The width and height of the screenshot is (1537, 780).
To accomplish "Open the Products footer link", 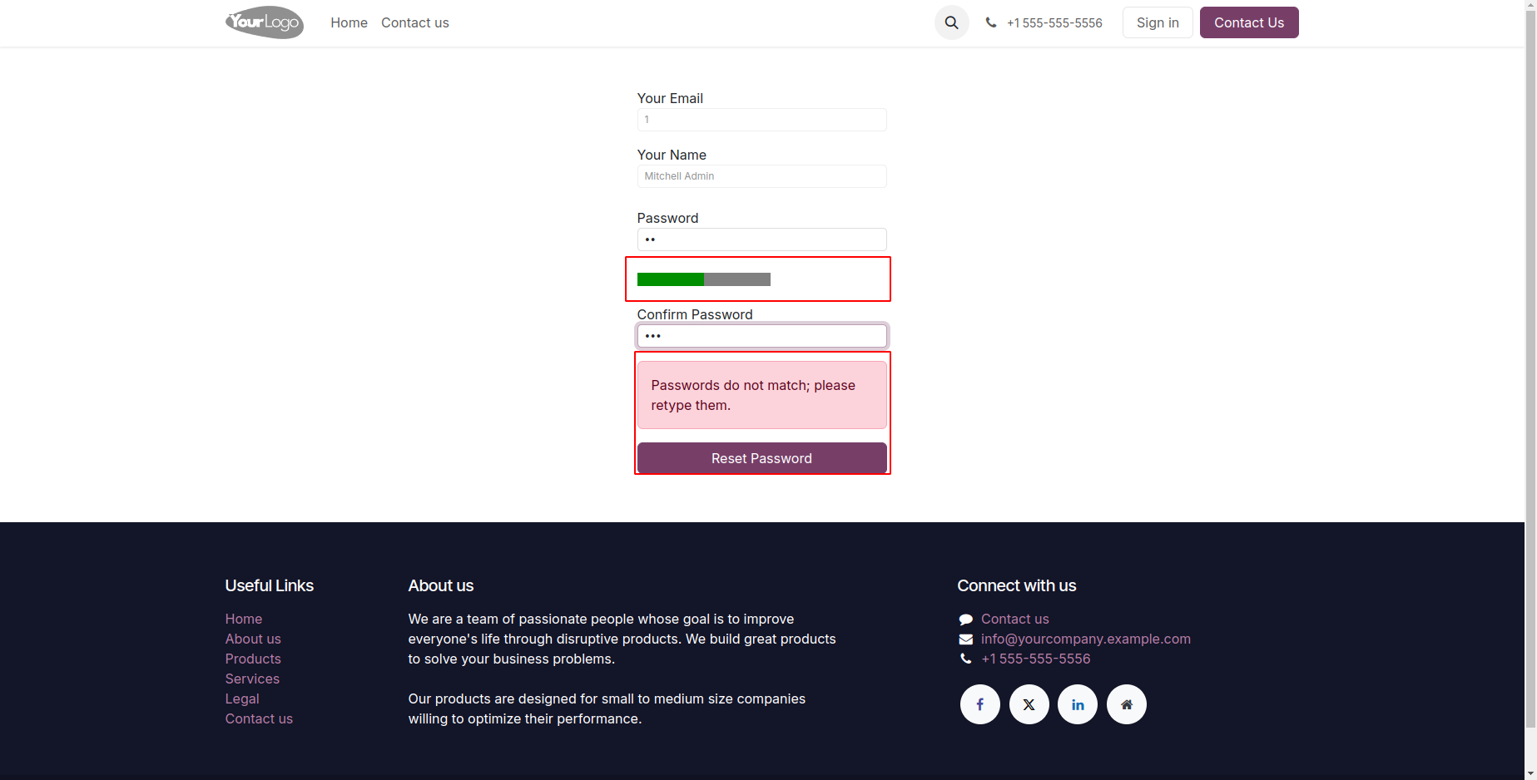I will click(x=253, y=659).
